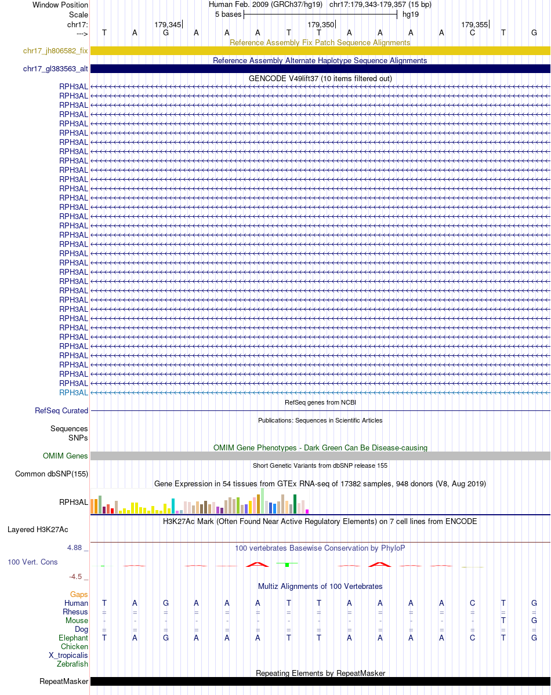Click the chr17_gl383563_alt label
The height and width of the screenshot is (695, 551).
pyautogui.click(x=56, y=69)
